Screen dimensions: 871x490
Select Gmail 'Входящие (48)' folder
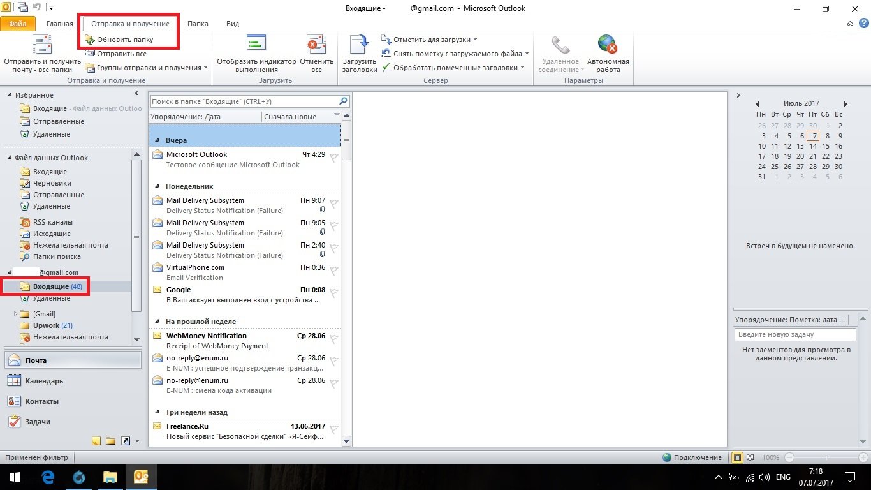(x=57, y=286)
